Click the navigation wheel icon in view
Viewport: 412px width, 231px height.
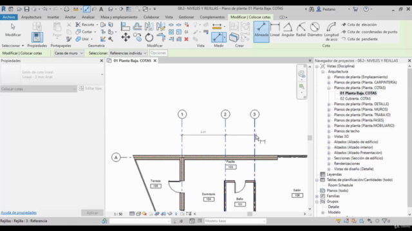point(301,74)
